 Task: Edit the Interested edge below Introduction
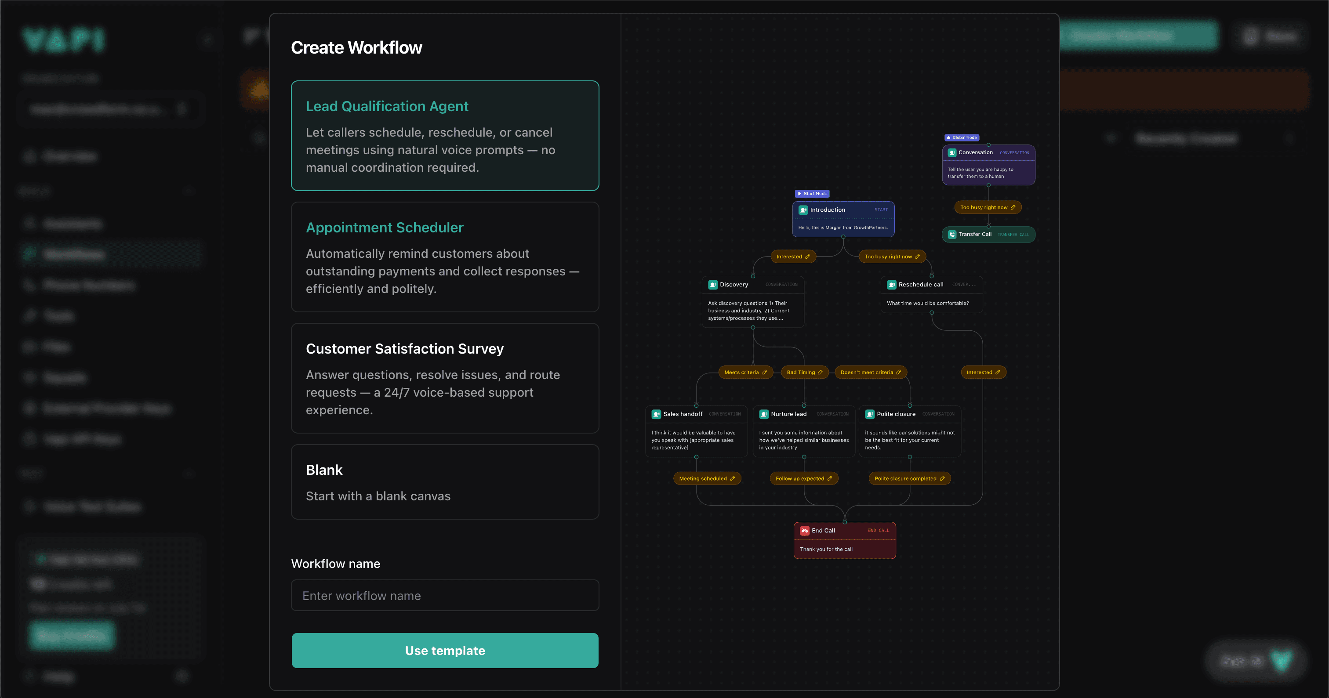807,257
